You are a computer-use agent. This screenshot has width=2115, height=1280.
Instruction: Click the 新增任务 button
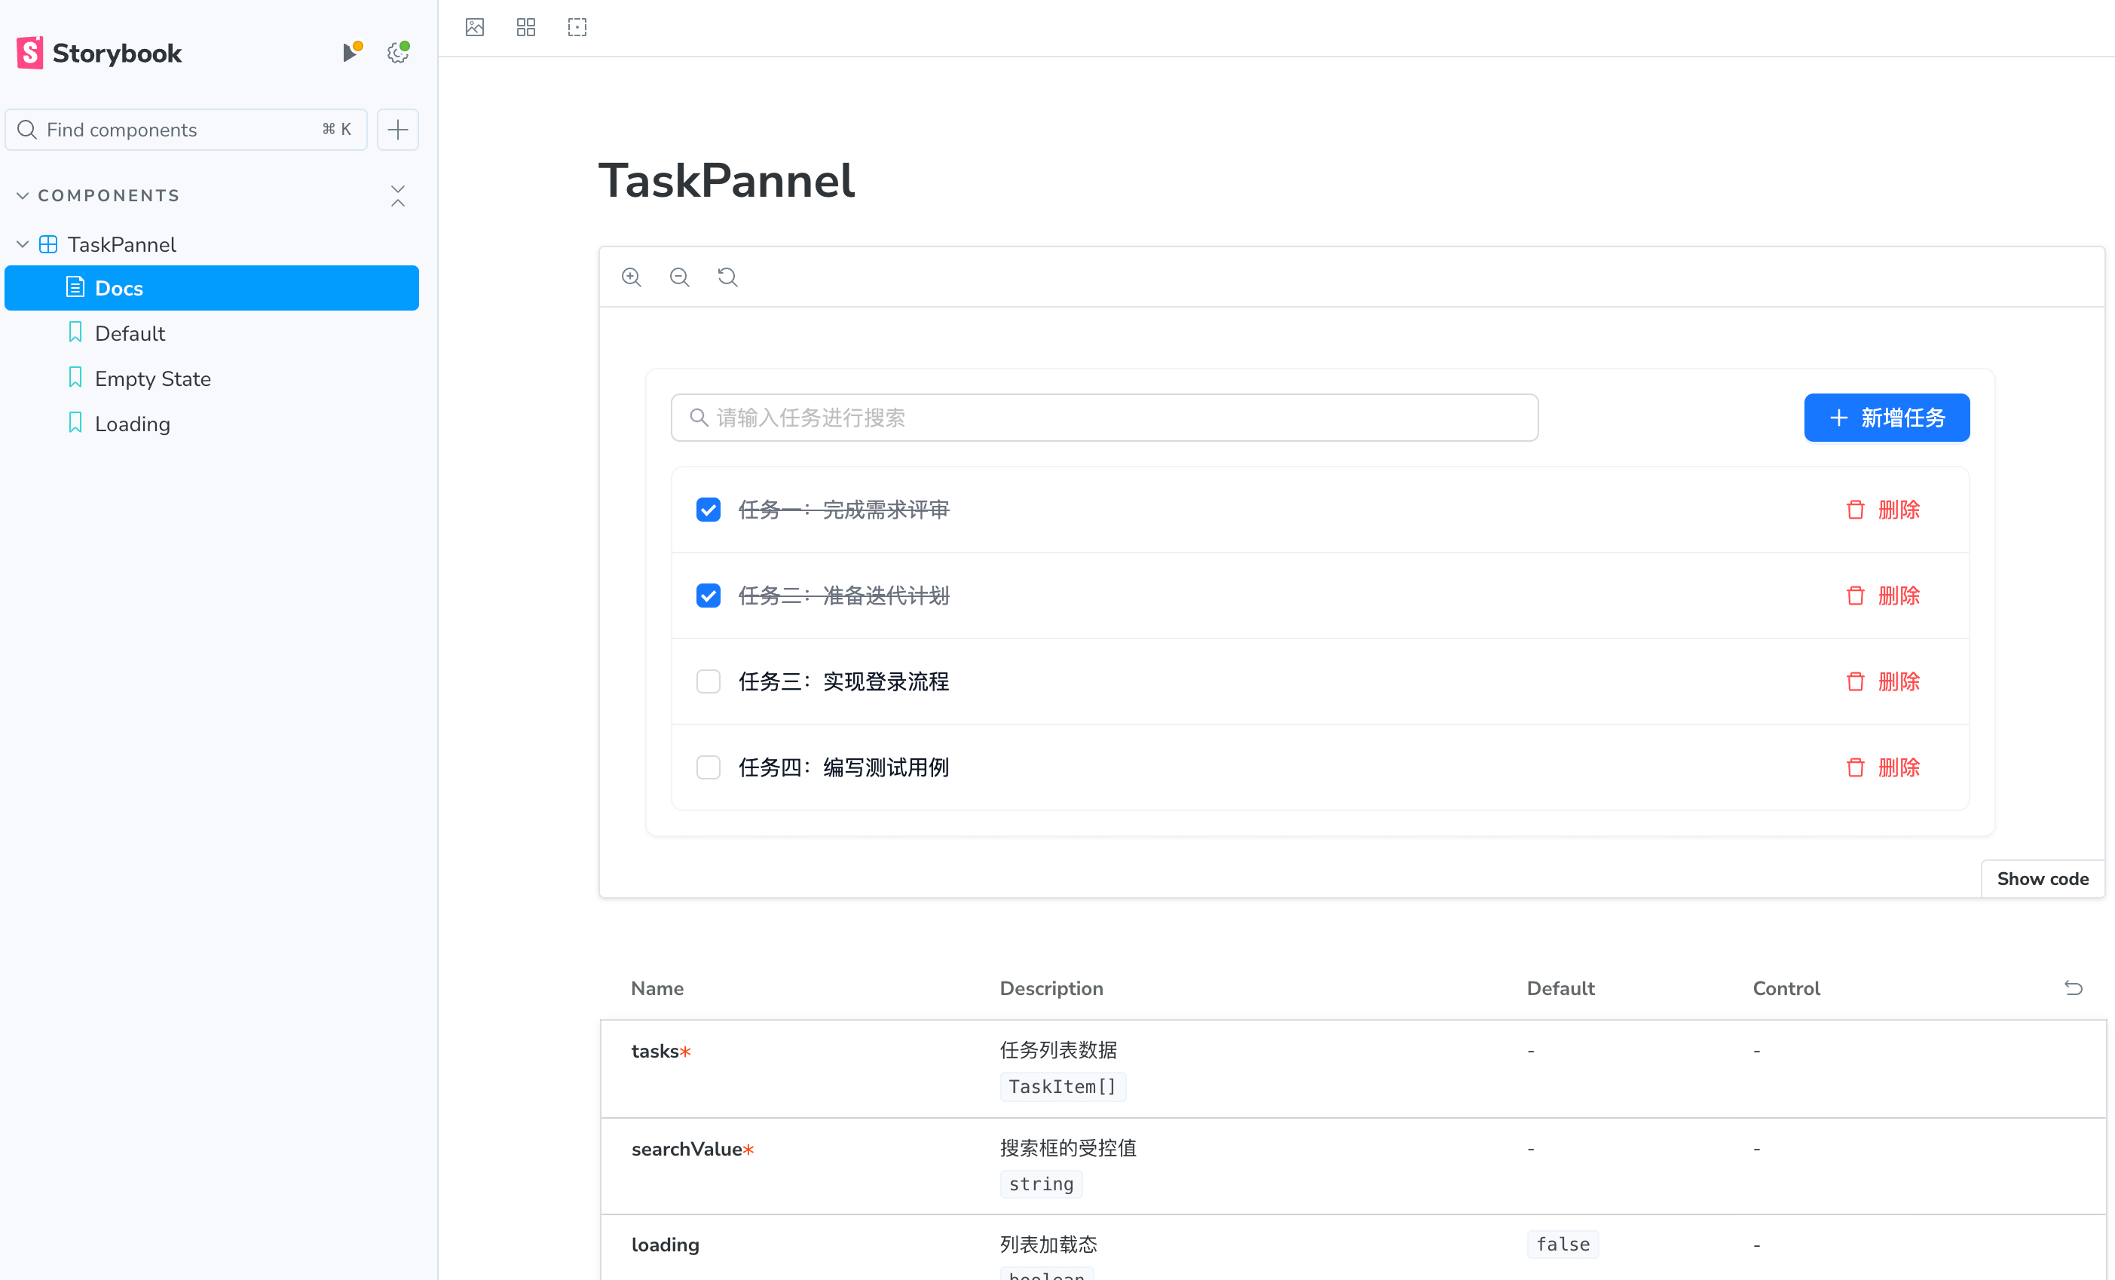tap(1887, 418)
